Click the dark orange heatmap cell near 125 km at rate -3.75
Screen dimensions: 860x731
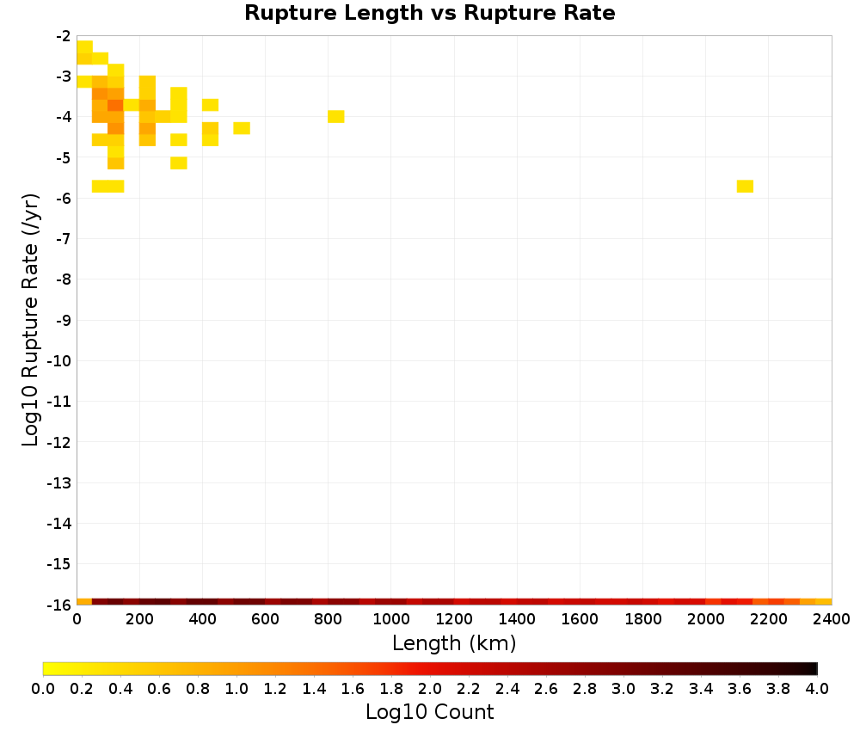tap(116, 105)
